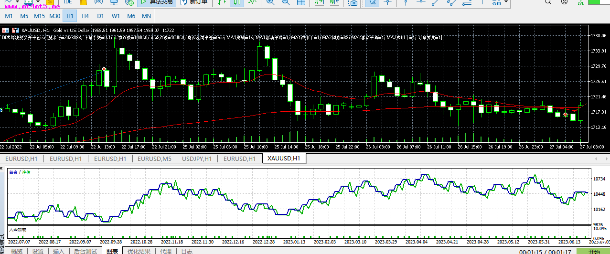Screen dimensions: 610x254
Task: Set timeframe to W1
Action: (x=116, y=16)
